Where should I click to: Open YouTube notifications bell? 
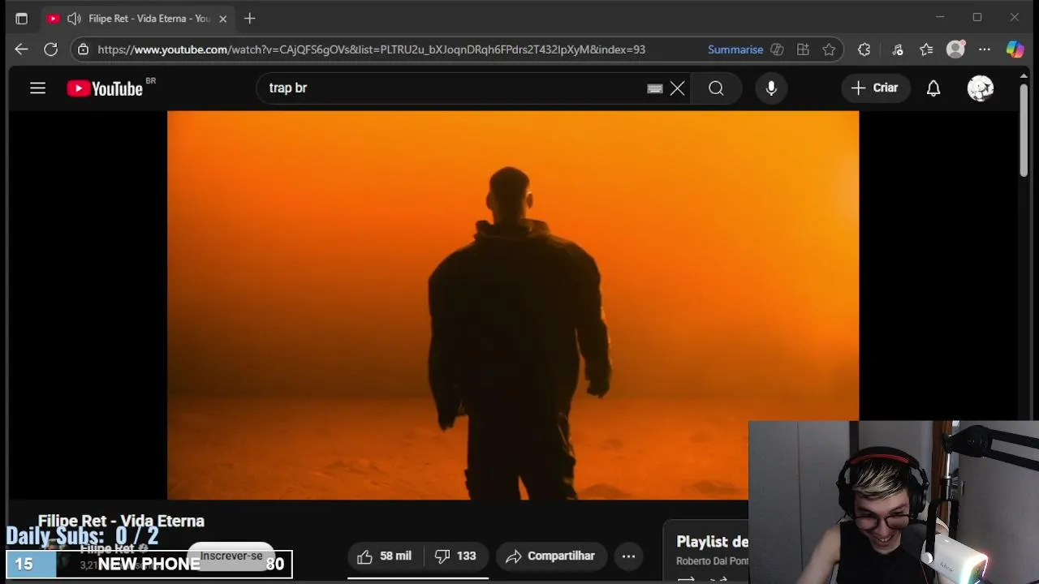point(933,88)
